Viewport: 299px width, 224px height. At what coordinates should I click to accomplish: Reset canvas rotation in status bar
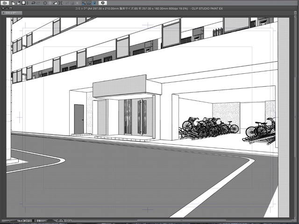[67, 221]
